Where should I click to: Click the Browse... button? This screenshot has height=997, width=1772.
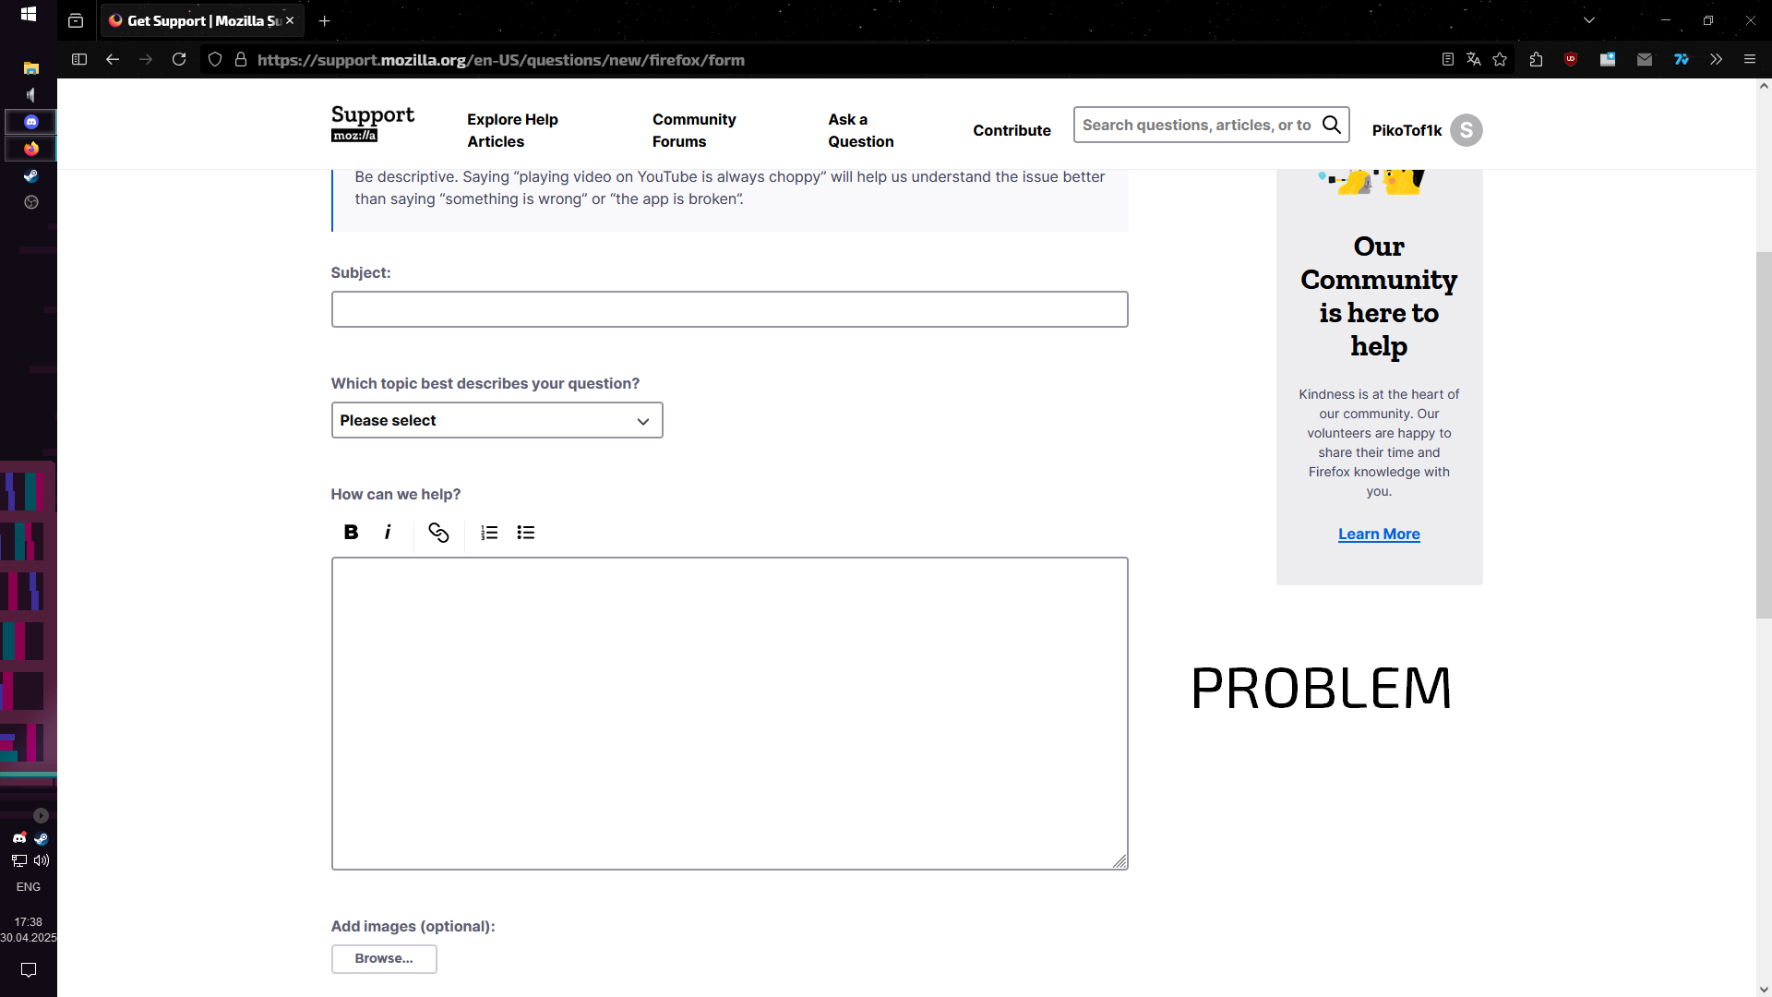tap(384, 958)
